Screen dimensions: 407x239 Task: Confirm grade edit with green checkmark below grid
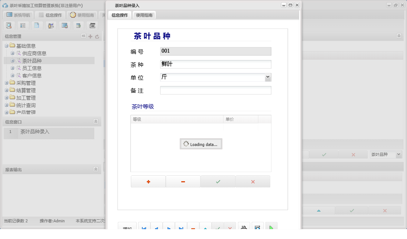[218, 182]
